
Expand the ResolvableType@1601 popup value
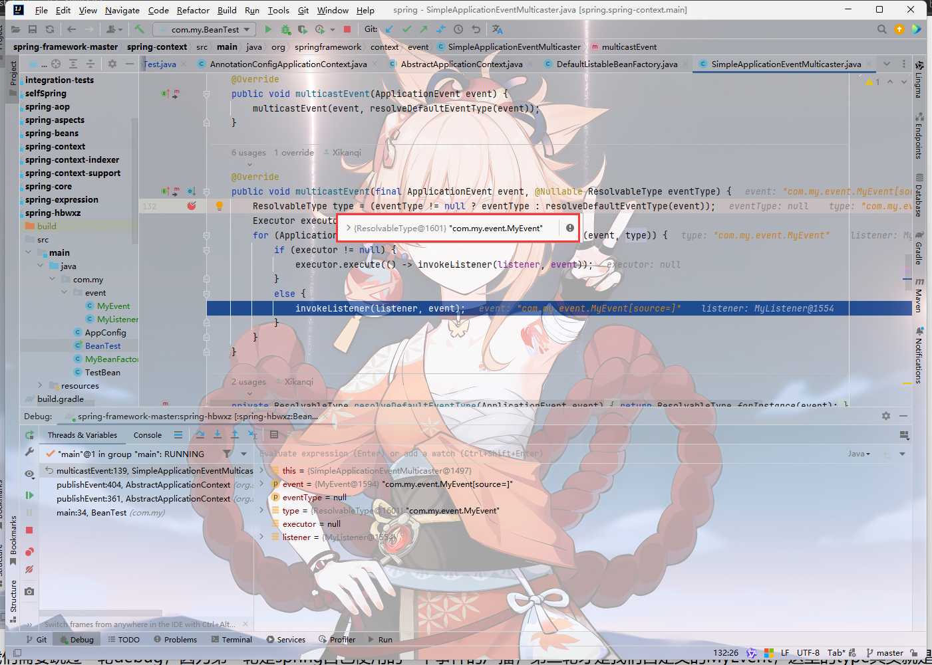(348, 228)
